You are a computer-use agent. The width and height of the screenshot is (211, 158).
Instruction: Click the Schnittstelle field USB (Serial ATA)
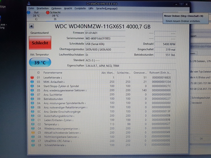tap(105, 44)
